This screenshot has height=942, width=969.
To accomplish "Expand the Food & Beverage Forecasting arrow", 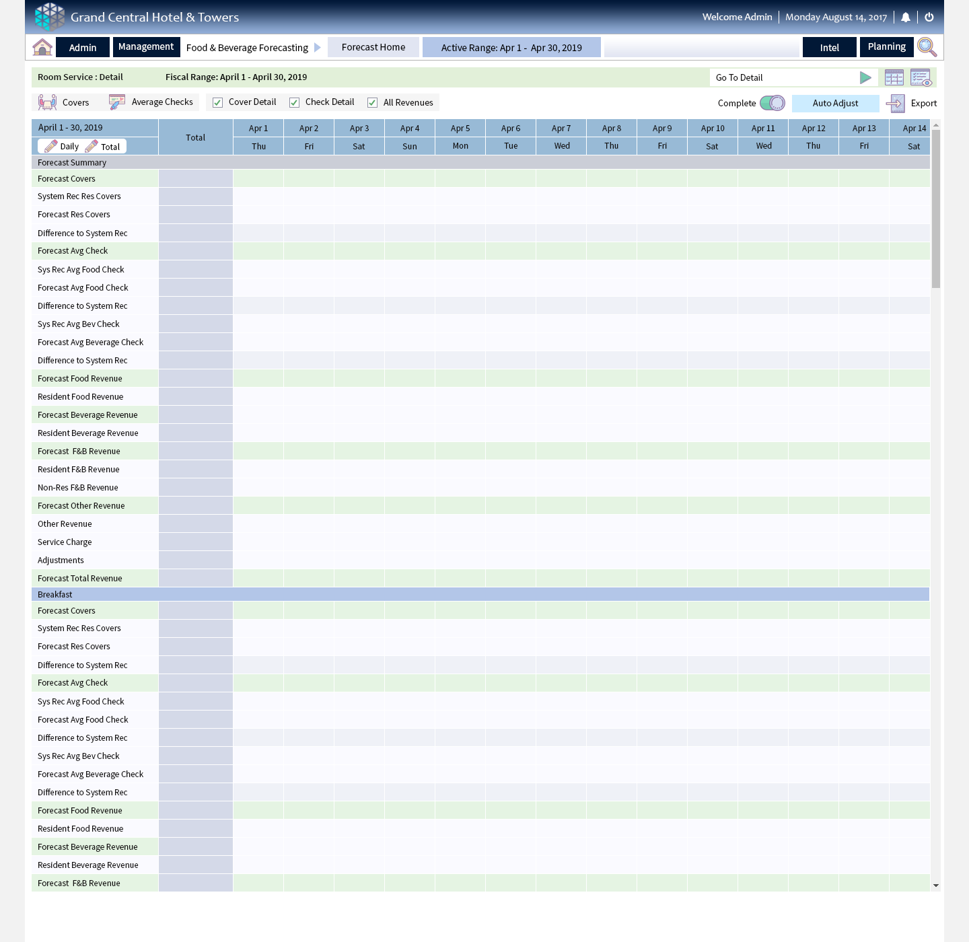I will click(x=318, y=47).
